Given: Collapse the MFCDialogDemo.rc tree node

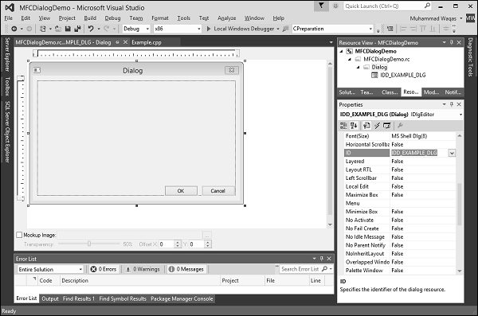Looking at the screenshot, I should [350, 59].
